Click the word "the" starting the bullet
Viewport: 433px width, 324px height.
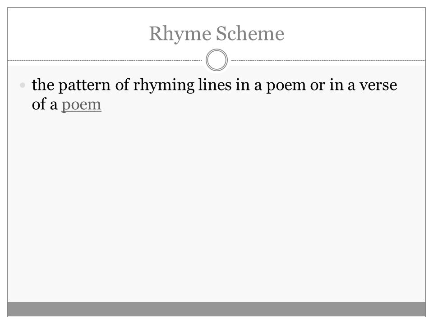(x=43, y=85)
